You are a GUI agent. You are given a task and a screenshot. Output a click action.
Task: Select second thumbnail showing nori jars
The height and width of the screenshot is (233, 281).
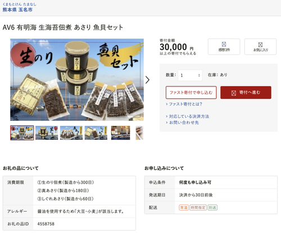coord(47,133)
